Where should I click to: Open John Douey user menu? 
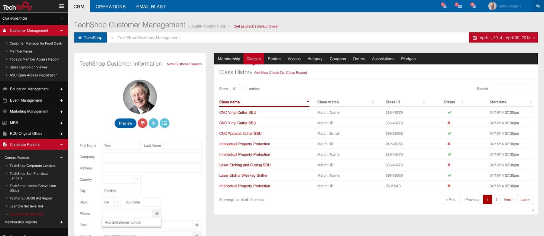(510, 6)
